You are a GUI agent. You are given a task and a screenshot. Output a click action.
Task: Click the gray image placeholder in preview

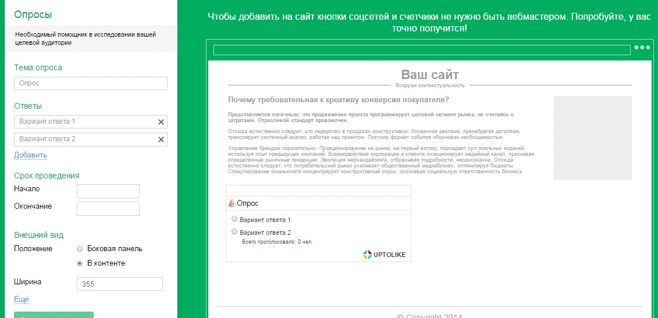[592, 138]
